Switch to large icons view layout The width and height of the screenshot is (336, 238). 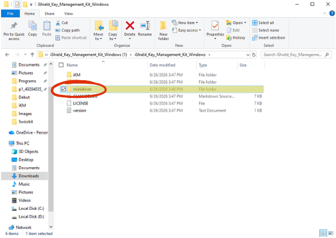tap(331, 233)
